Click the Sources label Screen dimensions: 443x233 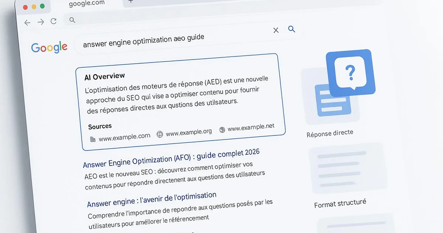click(x=100, y=126)
